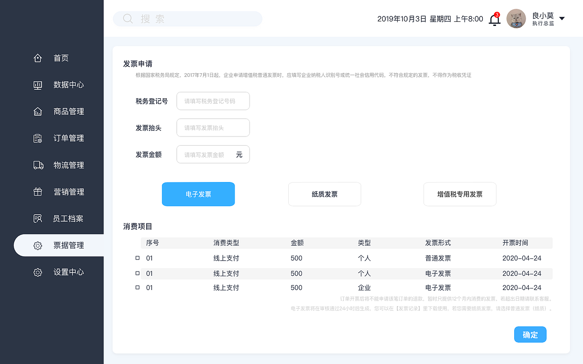This screenshot has width=583, height=364.
Task: Select the 物流管理 truck icon
Action: pos(38,165)
